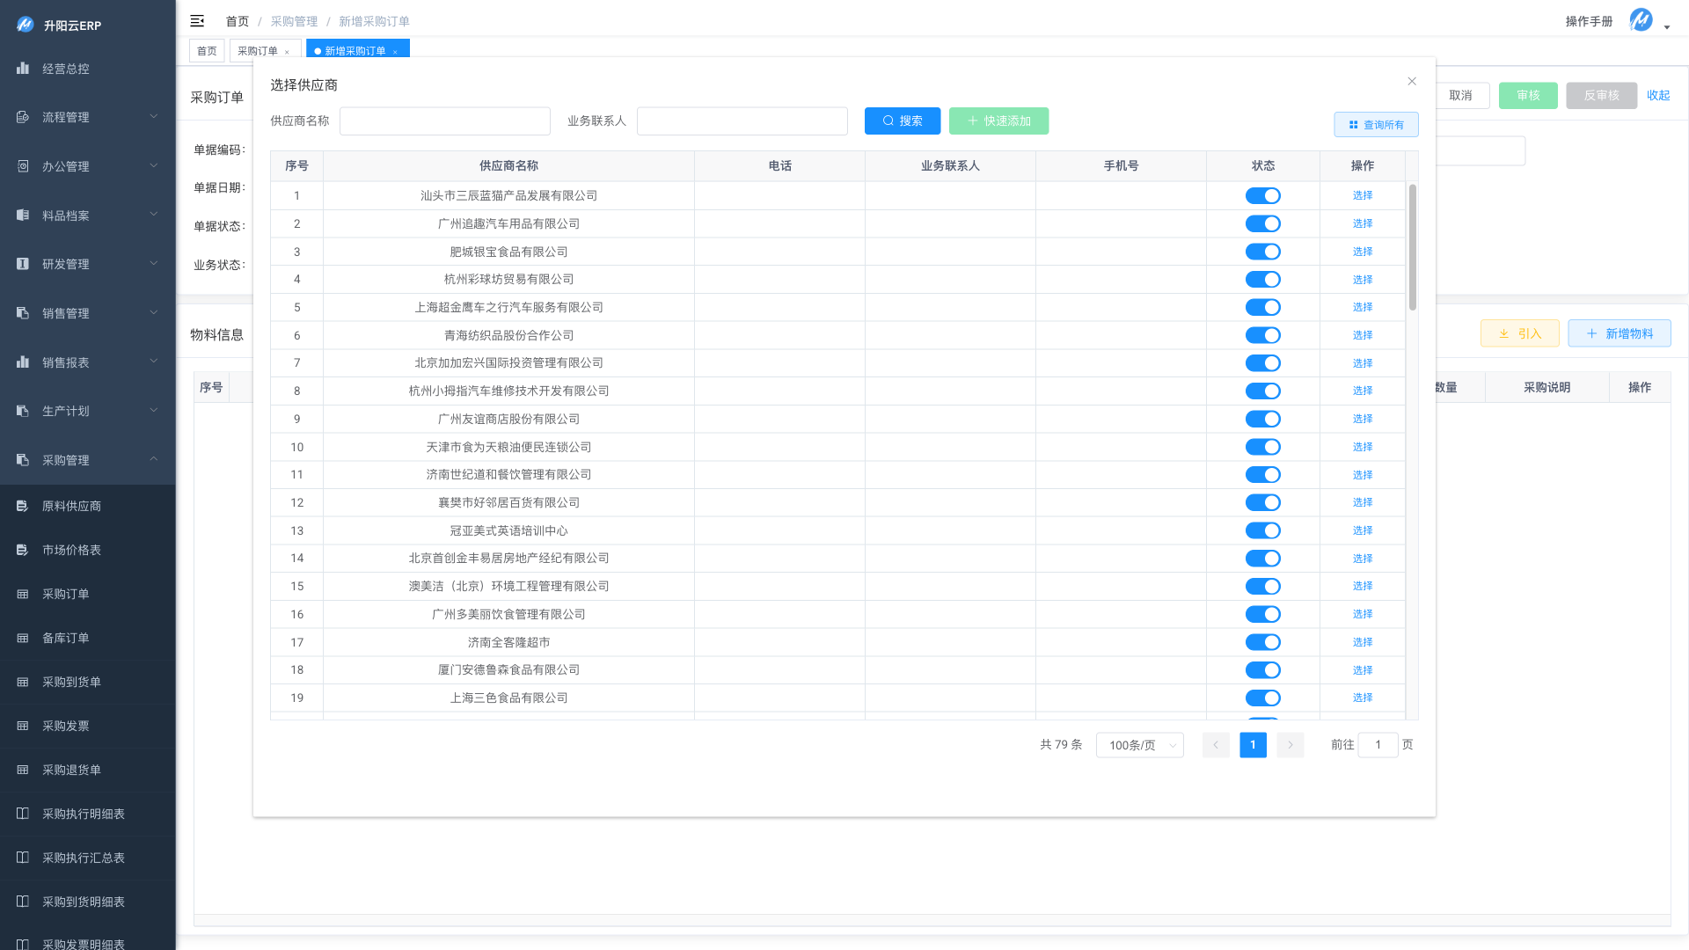Click the 原料供应商 sidebar icon

coord(23,506)
